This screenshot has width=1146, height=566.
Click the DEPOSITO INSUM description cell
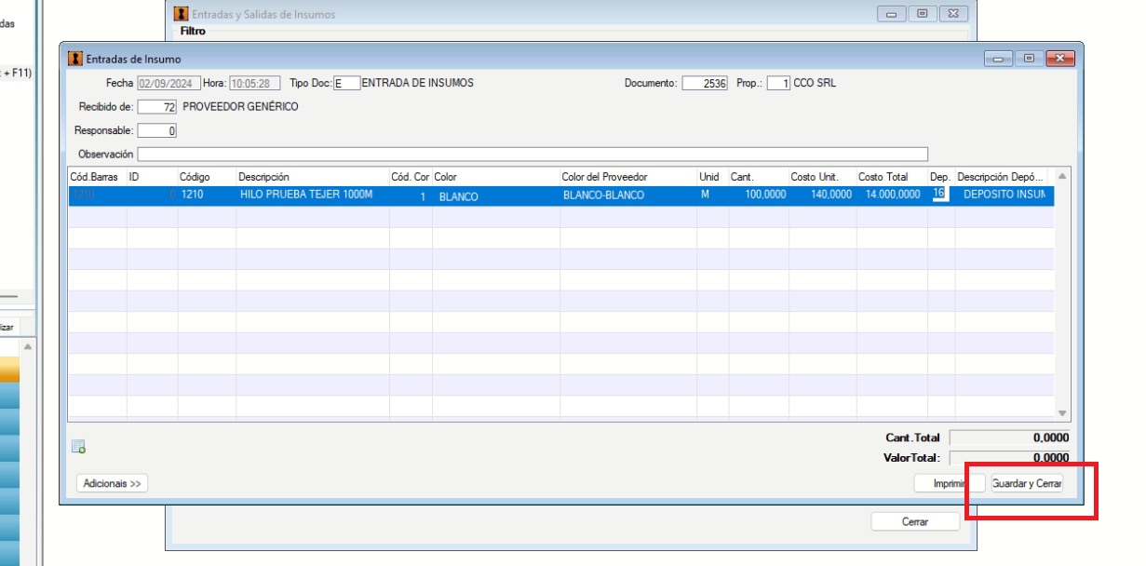(1004, 195)
